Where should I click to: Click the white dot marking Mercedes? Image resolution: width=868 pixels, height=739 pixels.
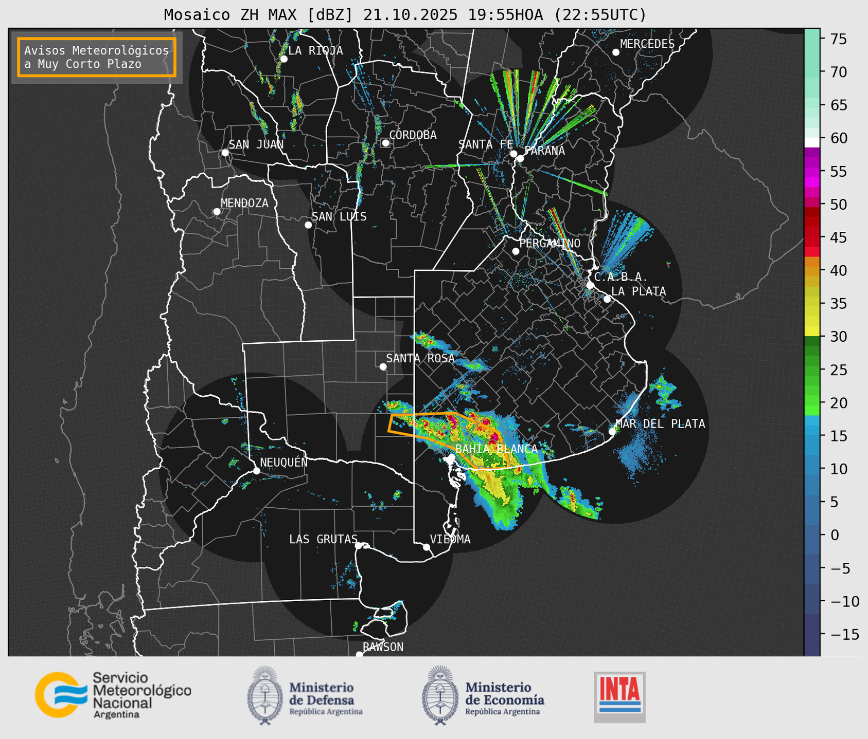click(x=615, y=52)
